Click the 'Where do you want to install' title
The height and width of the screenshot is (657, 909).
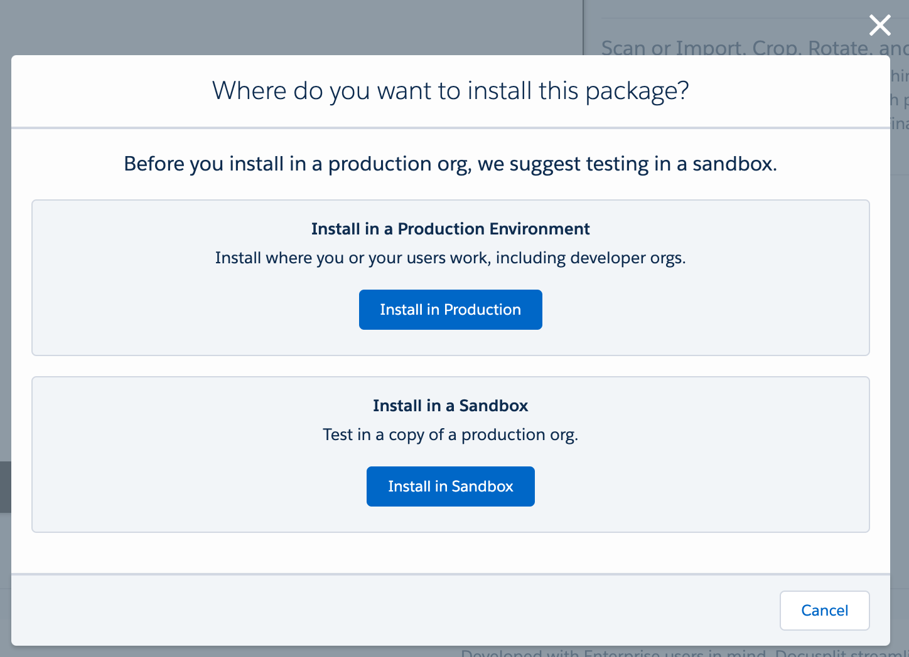pos(450,91)
